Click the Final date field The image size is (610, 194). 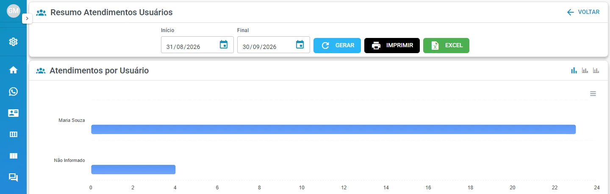coord(274,45)
